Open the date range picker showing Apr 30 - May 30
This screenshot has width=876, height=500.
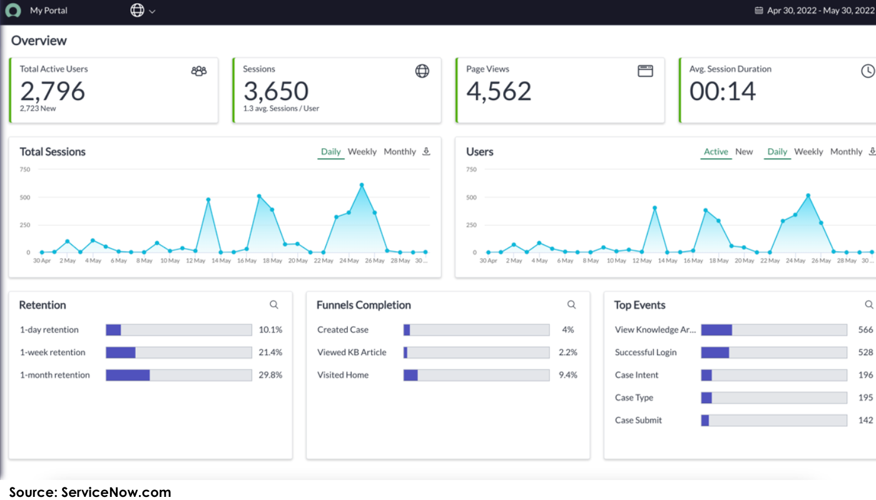[813, 10]
